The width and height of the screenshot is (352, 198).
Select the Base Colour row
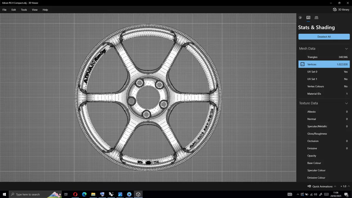point(324,163)
